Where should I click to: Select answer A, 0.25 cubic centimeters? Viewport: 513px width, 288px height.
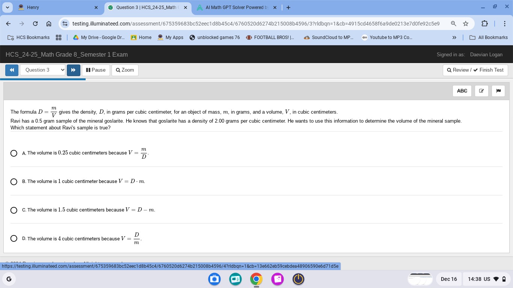tap(14, 153)
